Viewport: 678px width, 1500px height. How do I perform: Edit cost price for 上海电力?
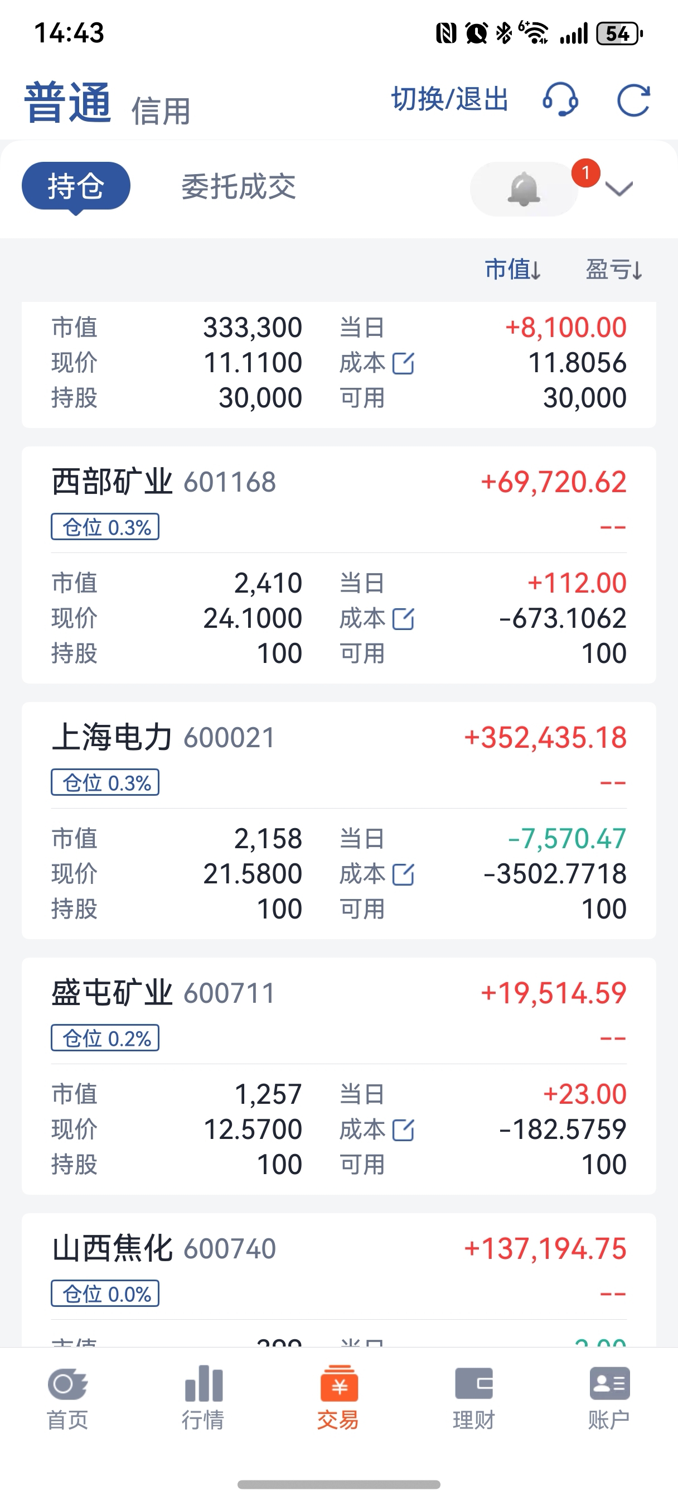click(x=403, y=874)
